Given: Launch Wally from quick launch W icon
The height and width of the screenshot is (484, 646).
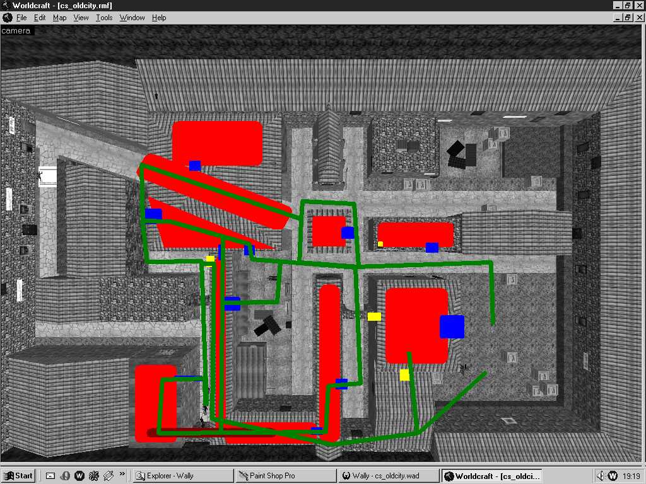Looking at the screenshot, I should click(x=79, y=476).
